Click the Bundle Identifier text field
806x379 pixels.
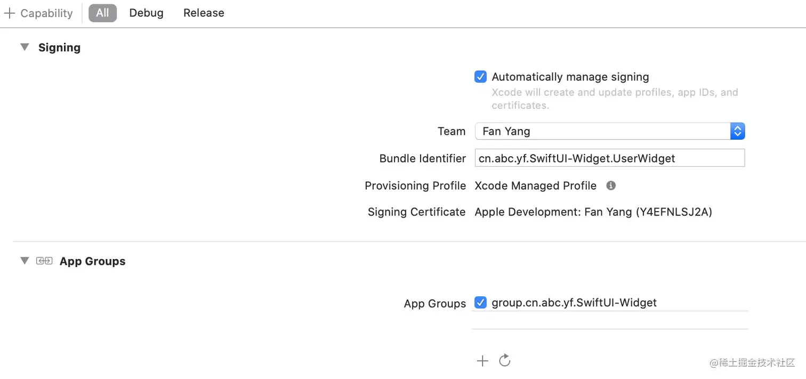(x=609, y=158)
